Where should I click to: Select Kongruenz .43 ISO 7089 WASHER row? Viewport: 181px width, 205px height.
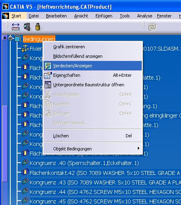click(105, 182)
